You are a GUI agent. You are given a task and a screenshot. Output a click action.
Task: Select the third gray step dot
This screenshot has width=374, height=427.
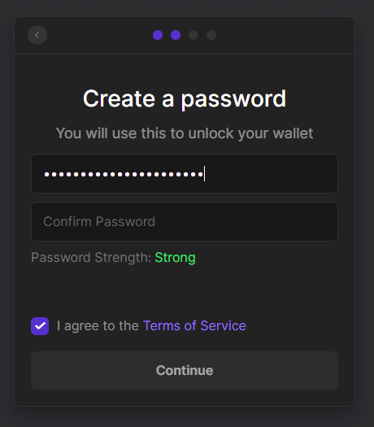[x=194, y=35]
